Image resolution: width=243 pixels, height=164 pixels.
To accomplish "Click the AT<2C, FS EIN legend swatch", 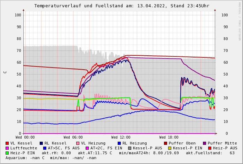I will pos(88,148).
